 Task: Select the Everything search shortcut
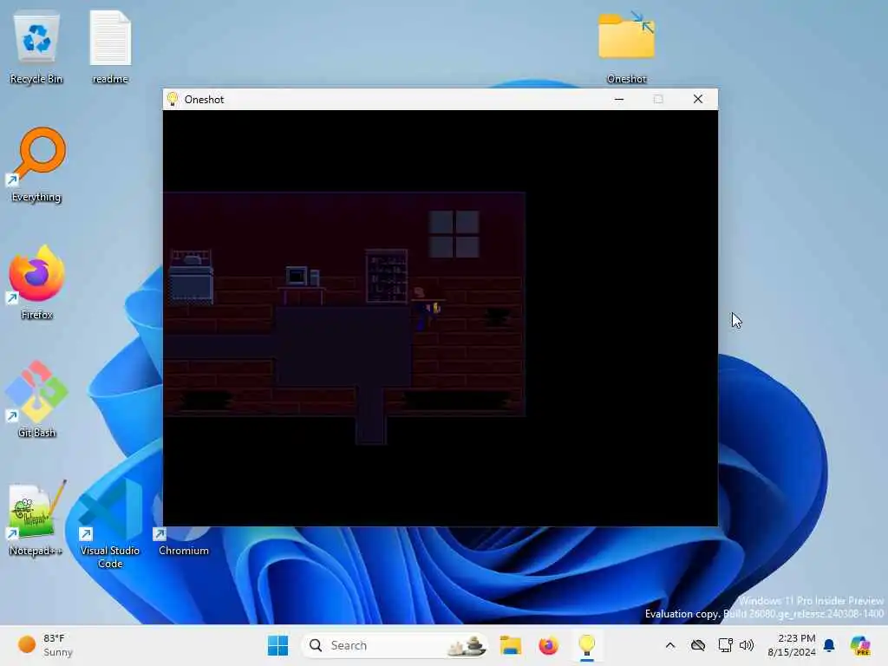click(x=36, y=164)
